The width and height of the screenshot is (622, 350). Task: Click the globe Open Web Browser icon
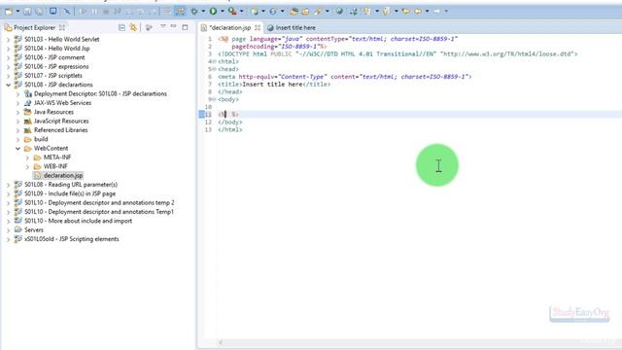click(339, 12)
